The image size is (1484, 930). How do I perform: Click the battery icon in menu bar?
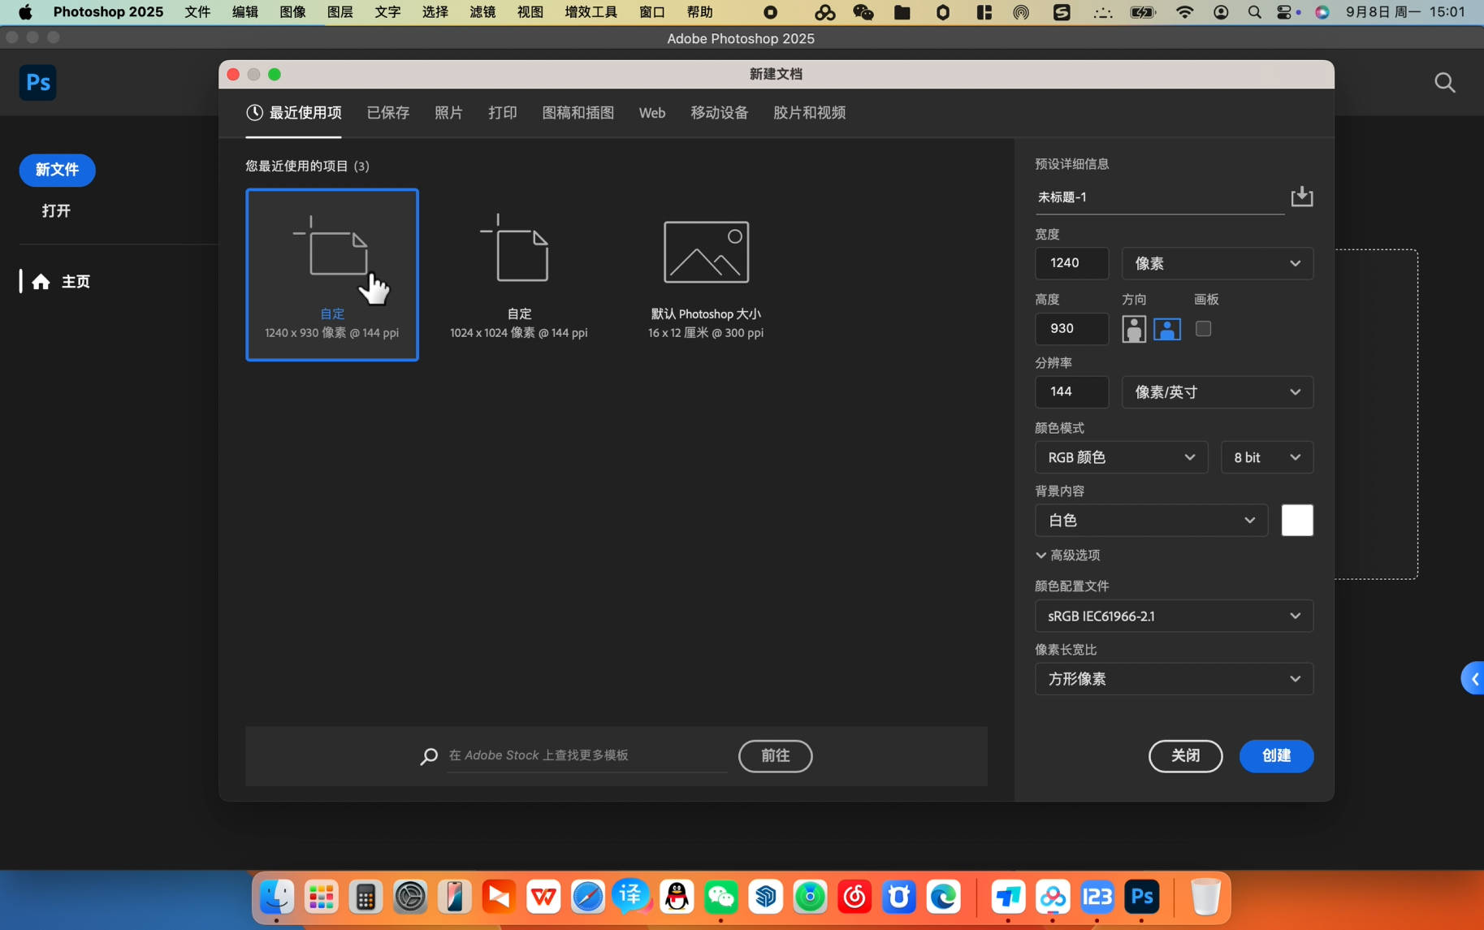(x=1142, y=12)
